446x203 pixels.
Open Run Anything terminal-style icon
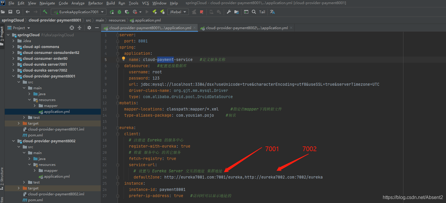point(246,12)
